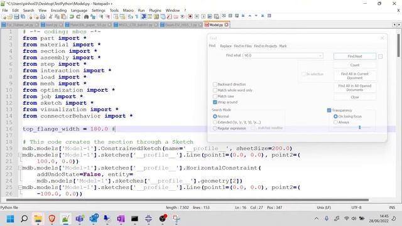Open Find using the binoculars icon
Image resolution: width=402 pixels, height=226 pixels.
click(x=87, y=17)
